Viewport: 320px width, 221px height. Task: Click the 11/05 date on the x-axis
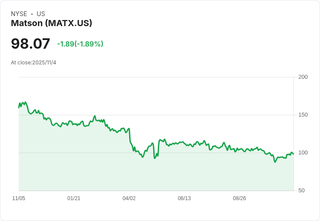[x=19, y=198]
